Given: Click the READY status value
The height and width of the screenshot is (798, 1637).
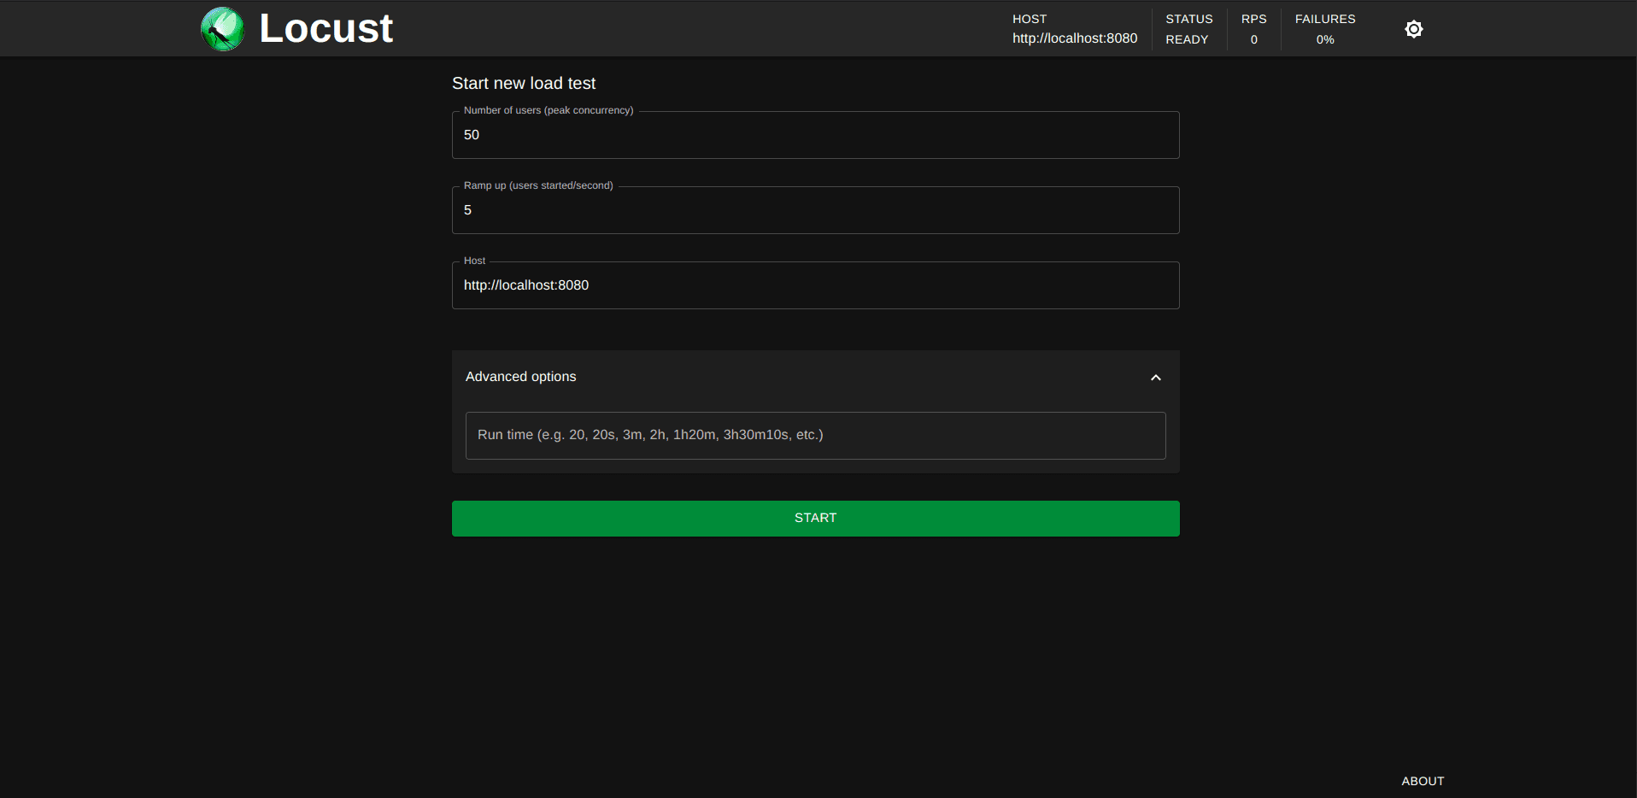Looking at the screenshot, I should click(1187, 39).
